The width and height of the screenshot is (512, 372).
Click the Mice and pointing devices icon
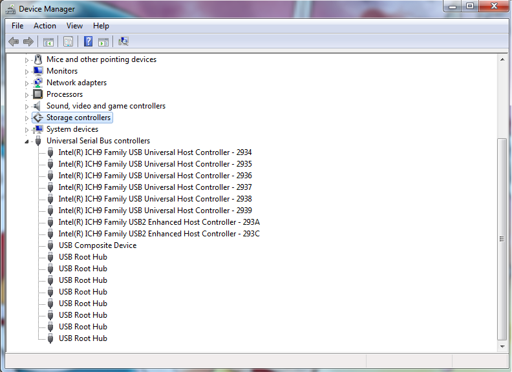tap(38, 59)
